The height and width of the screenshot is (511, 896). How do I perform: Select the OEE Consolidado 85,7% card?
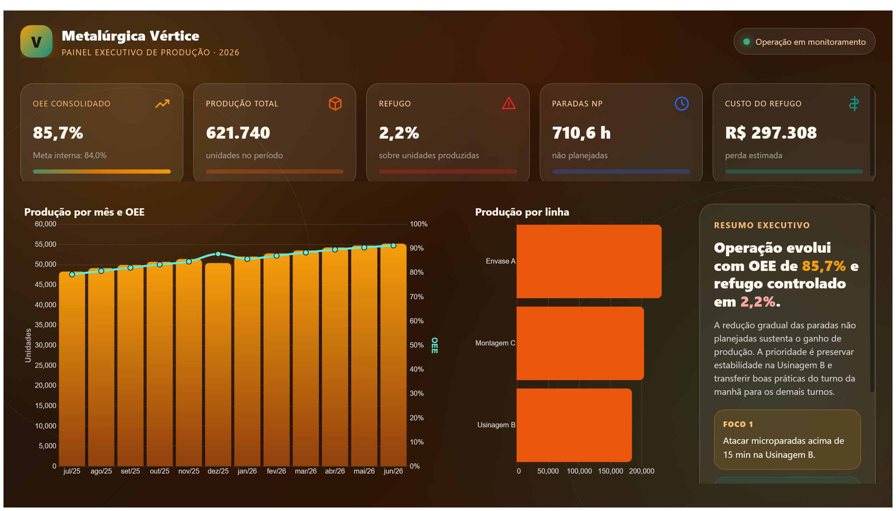click(102, 133)
